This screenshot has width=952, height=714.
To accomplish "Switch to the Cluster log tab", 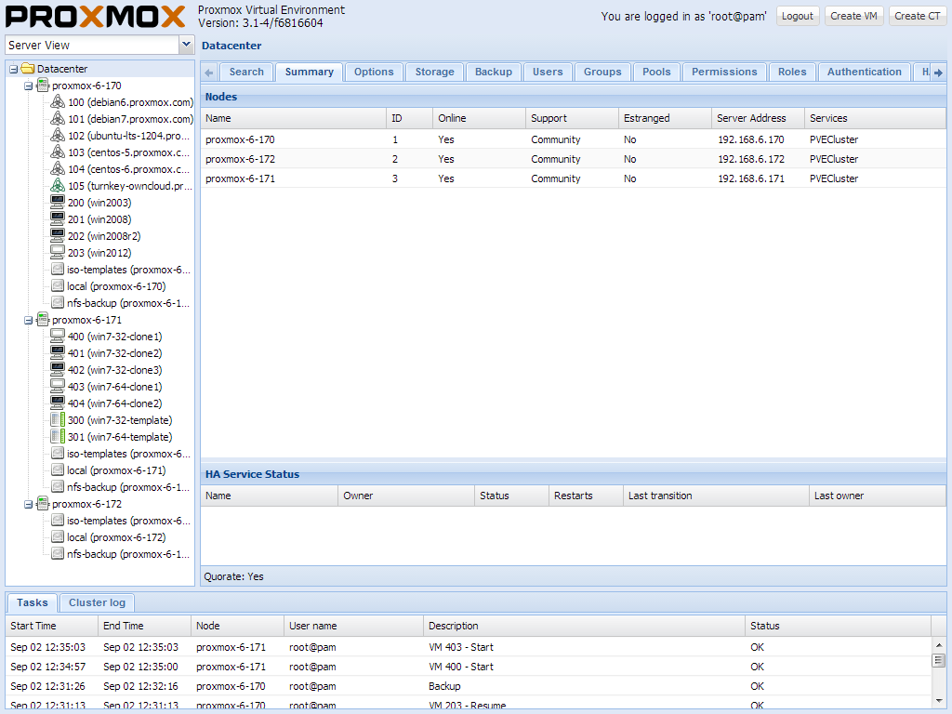I will pyautogui.click(x=96, y=602).
